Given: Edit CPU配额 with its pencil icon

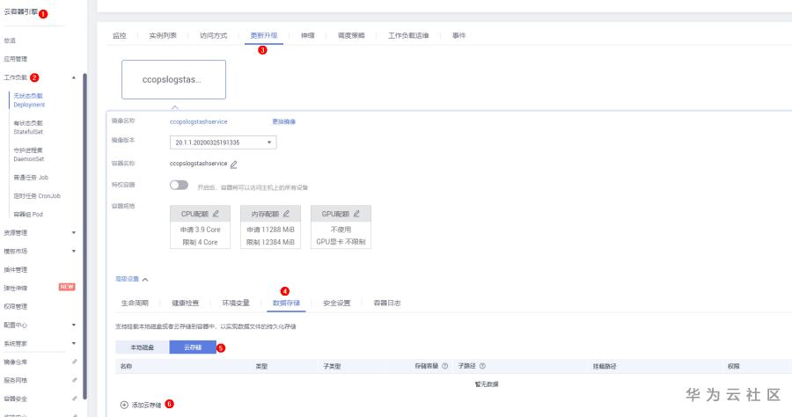Looking at the screenshot, I should [x=216, y=214].
